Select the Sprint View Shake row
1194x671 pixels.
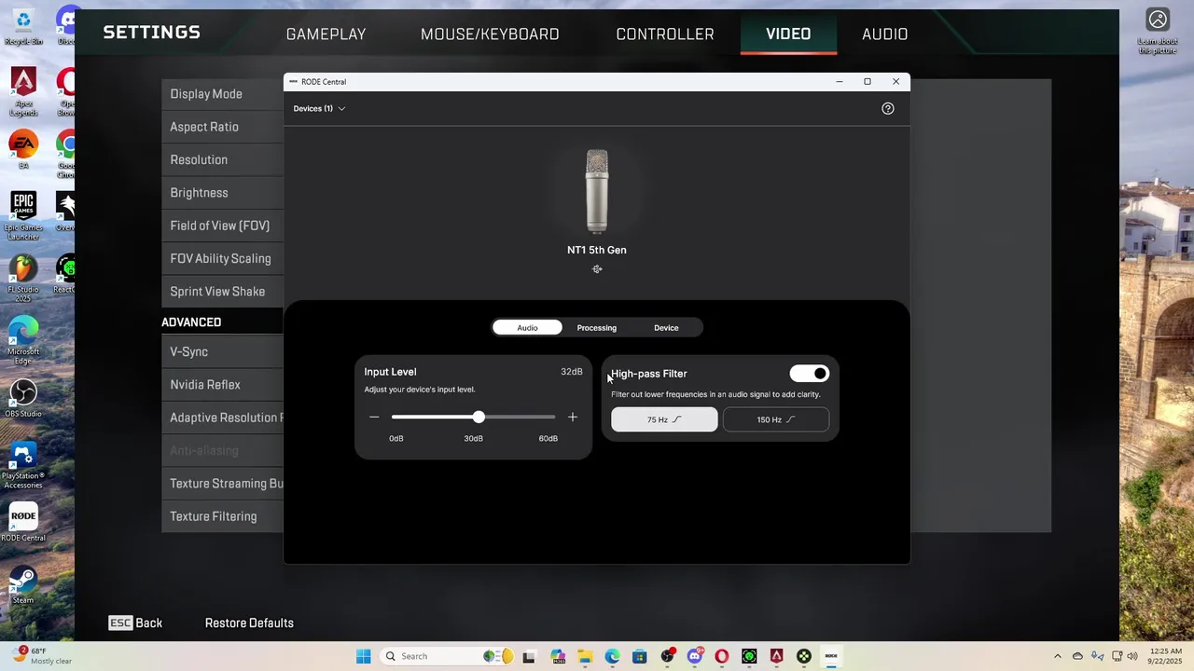[x=222, y=292]
